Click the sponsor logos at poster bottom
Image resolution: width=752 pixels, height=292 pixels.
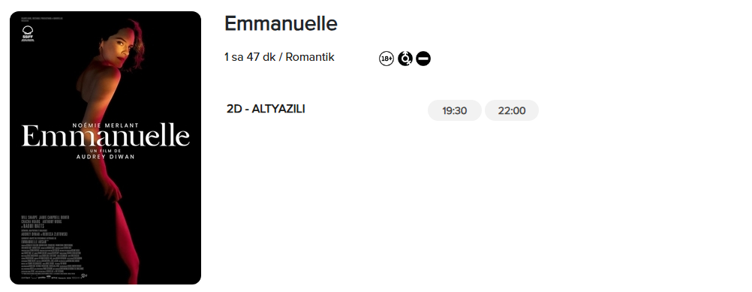pos(54,277)
